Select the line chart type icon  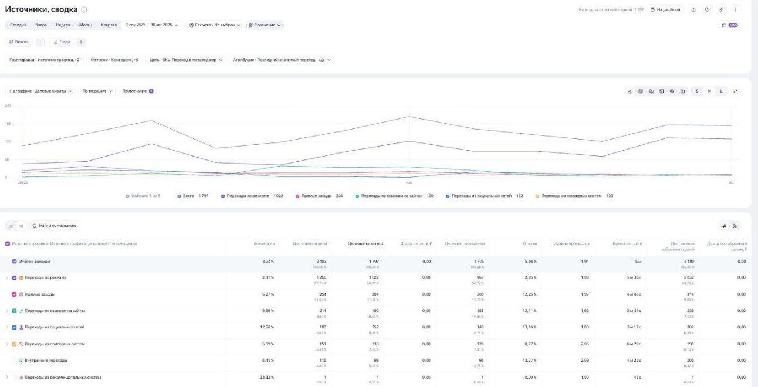click(630, 91)
